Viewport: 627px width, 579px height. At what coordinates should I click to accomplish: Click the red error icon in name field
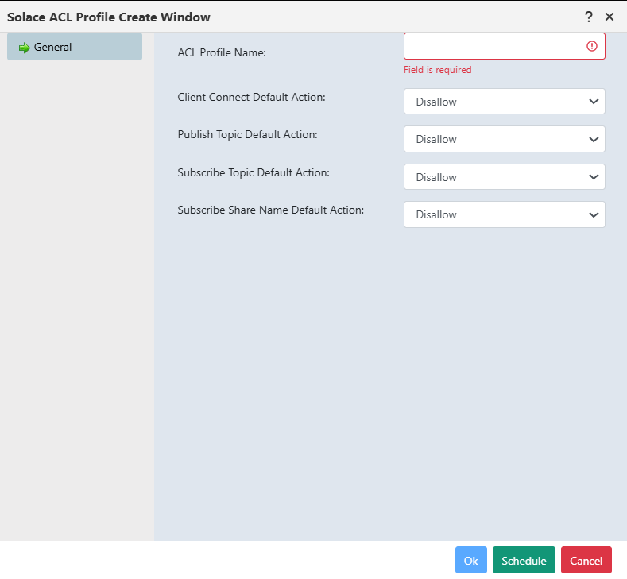click(592, 46)
